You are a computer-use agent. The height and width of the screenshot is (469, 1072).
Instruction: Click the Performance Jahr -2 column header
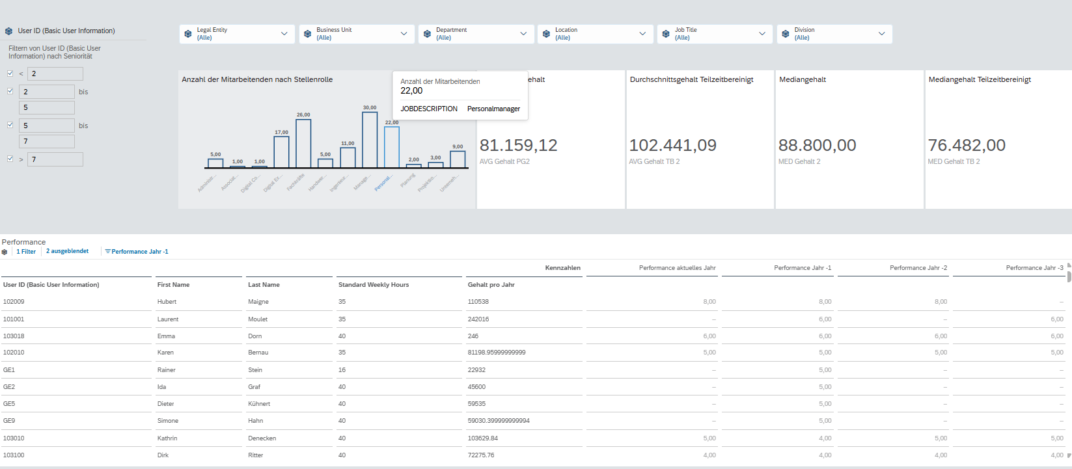tap(918, 268)
